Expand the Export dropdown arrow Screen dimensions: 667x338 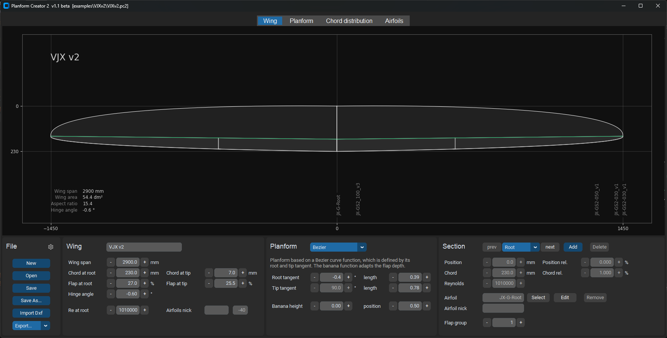(46, 326)
